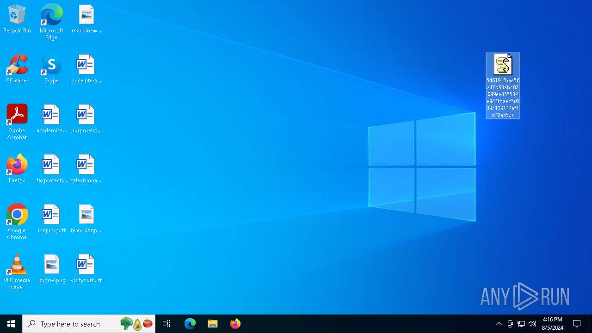Open the network status tray icon
The width and height of the screenshot is (592, 333).
pos(521,324)
